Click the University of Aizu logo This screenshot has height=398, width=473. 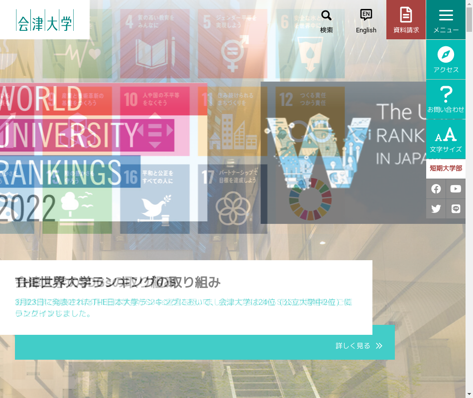click(44, 20)
